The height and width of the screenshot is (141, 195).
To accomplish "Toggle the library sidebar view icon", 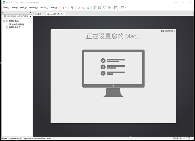I will (x=95, y=8).
